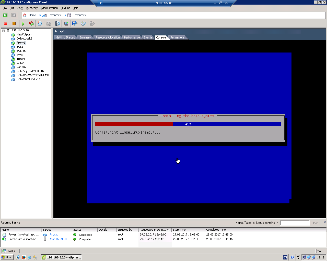Switch to the Resource Allocation tab

pyautogui.click(x=108, y=37)
